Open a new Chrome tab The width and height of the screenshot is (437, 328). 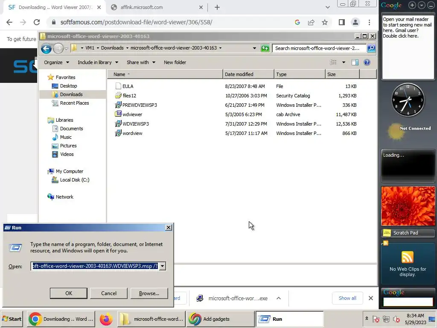tap(217, 7)
